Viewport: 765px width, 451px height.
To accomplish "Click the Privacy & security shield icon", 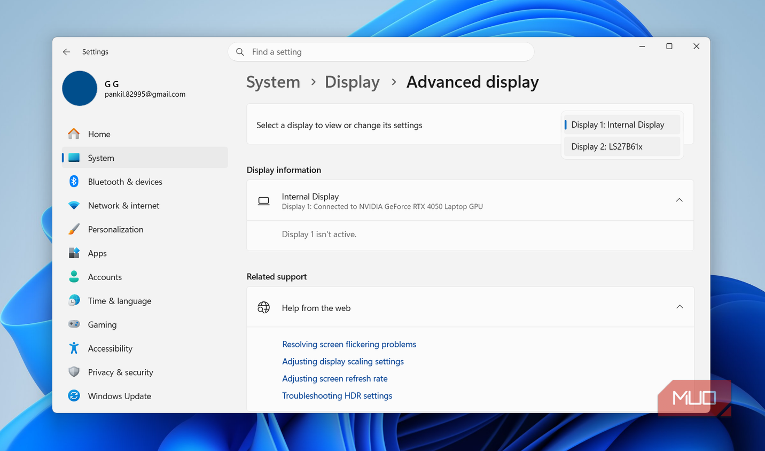I will click(74, 372).
